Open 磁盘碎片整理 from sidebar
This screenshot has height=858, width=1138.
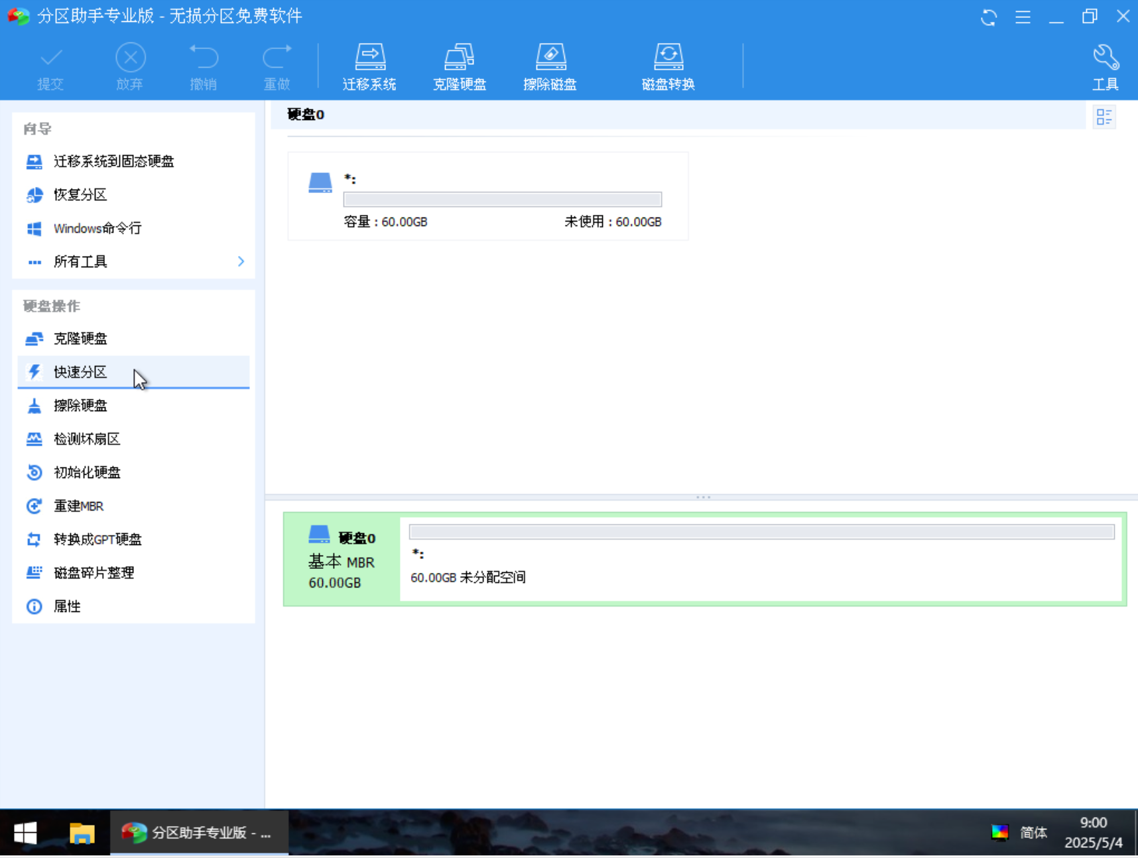point(133,573)
